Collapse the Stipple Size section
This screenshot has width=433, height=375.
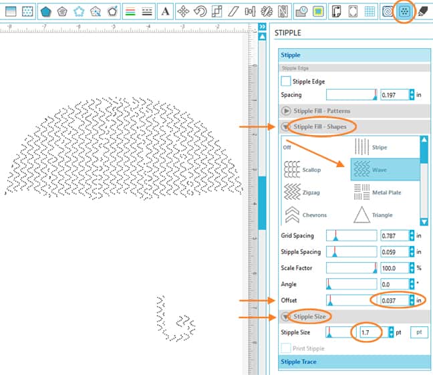(x=286, y=316)
